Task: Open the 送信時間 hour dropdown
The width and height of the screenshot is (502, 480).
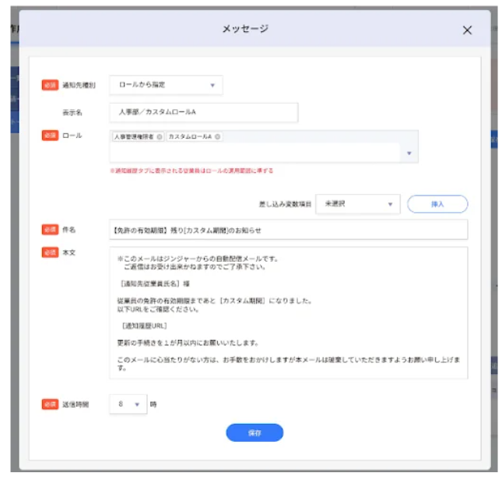Action: (x=128, y=404)
